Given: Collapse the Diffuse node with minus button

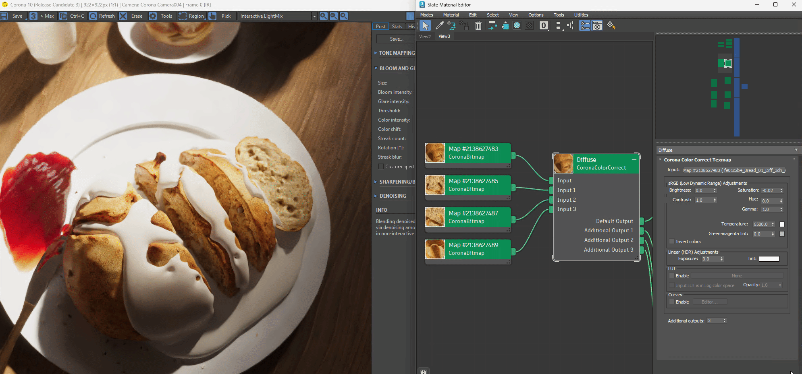Looking at the screenshot, I should pyautogui.click(x=634, y=160).
